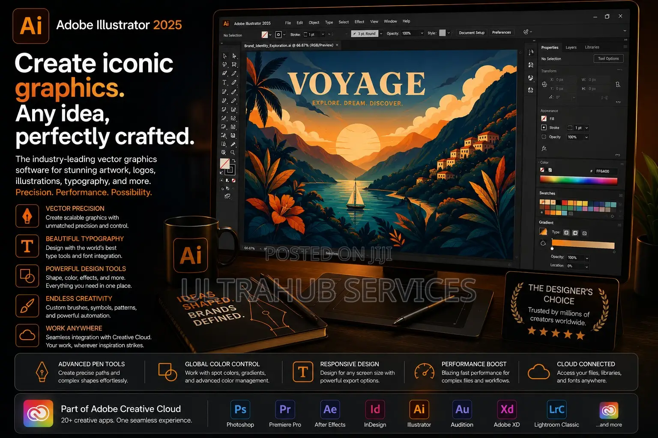Switch to the Libraries tab

[x=592, y=47]
